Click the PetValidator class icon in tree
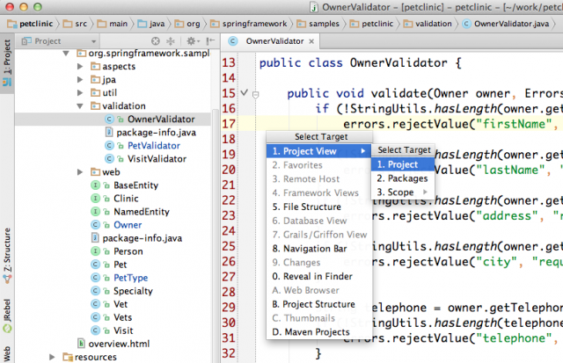Screen dimensions: 563x363 [x=109, y=146]
